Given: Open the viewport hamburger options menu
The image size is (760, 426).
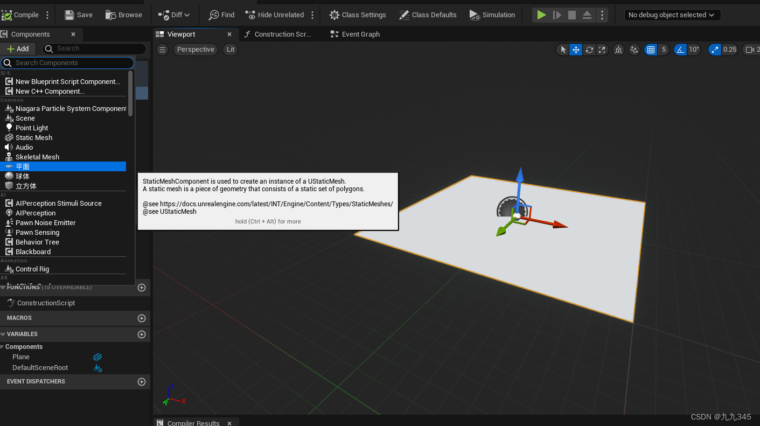Looking at the screenshot, I should [163, 50].
